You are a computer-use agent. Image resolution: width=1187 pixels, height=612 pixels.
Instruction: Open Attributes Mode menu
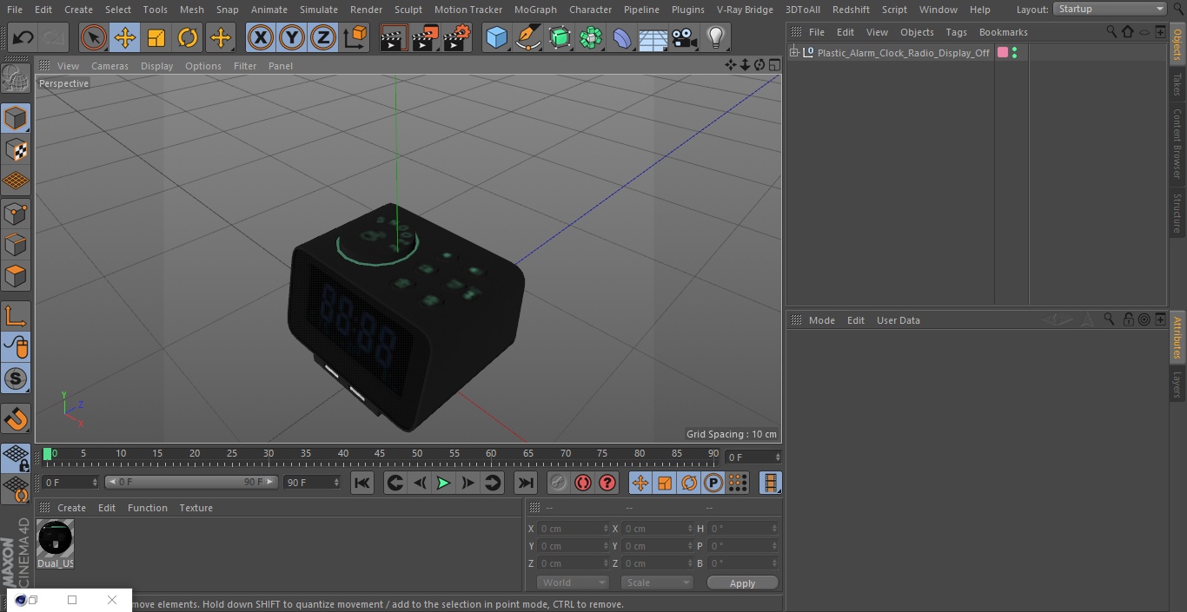pos(821,320)
